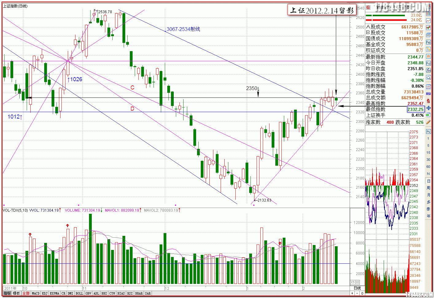Open the f(x) formula manager icon

[428, 70]
